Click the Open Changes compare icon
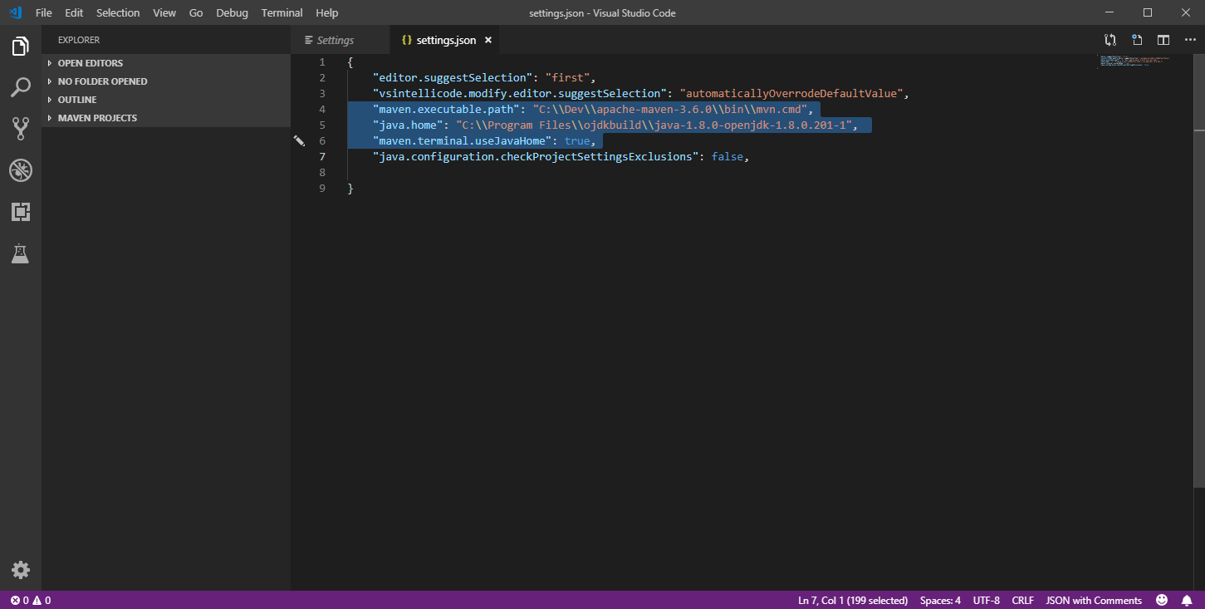Image resolution: width=1205 pixels, height=609 pixels. pos(1110,40)
